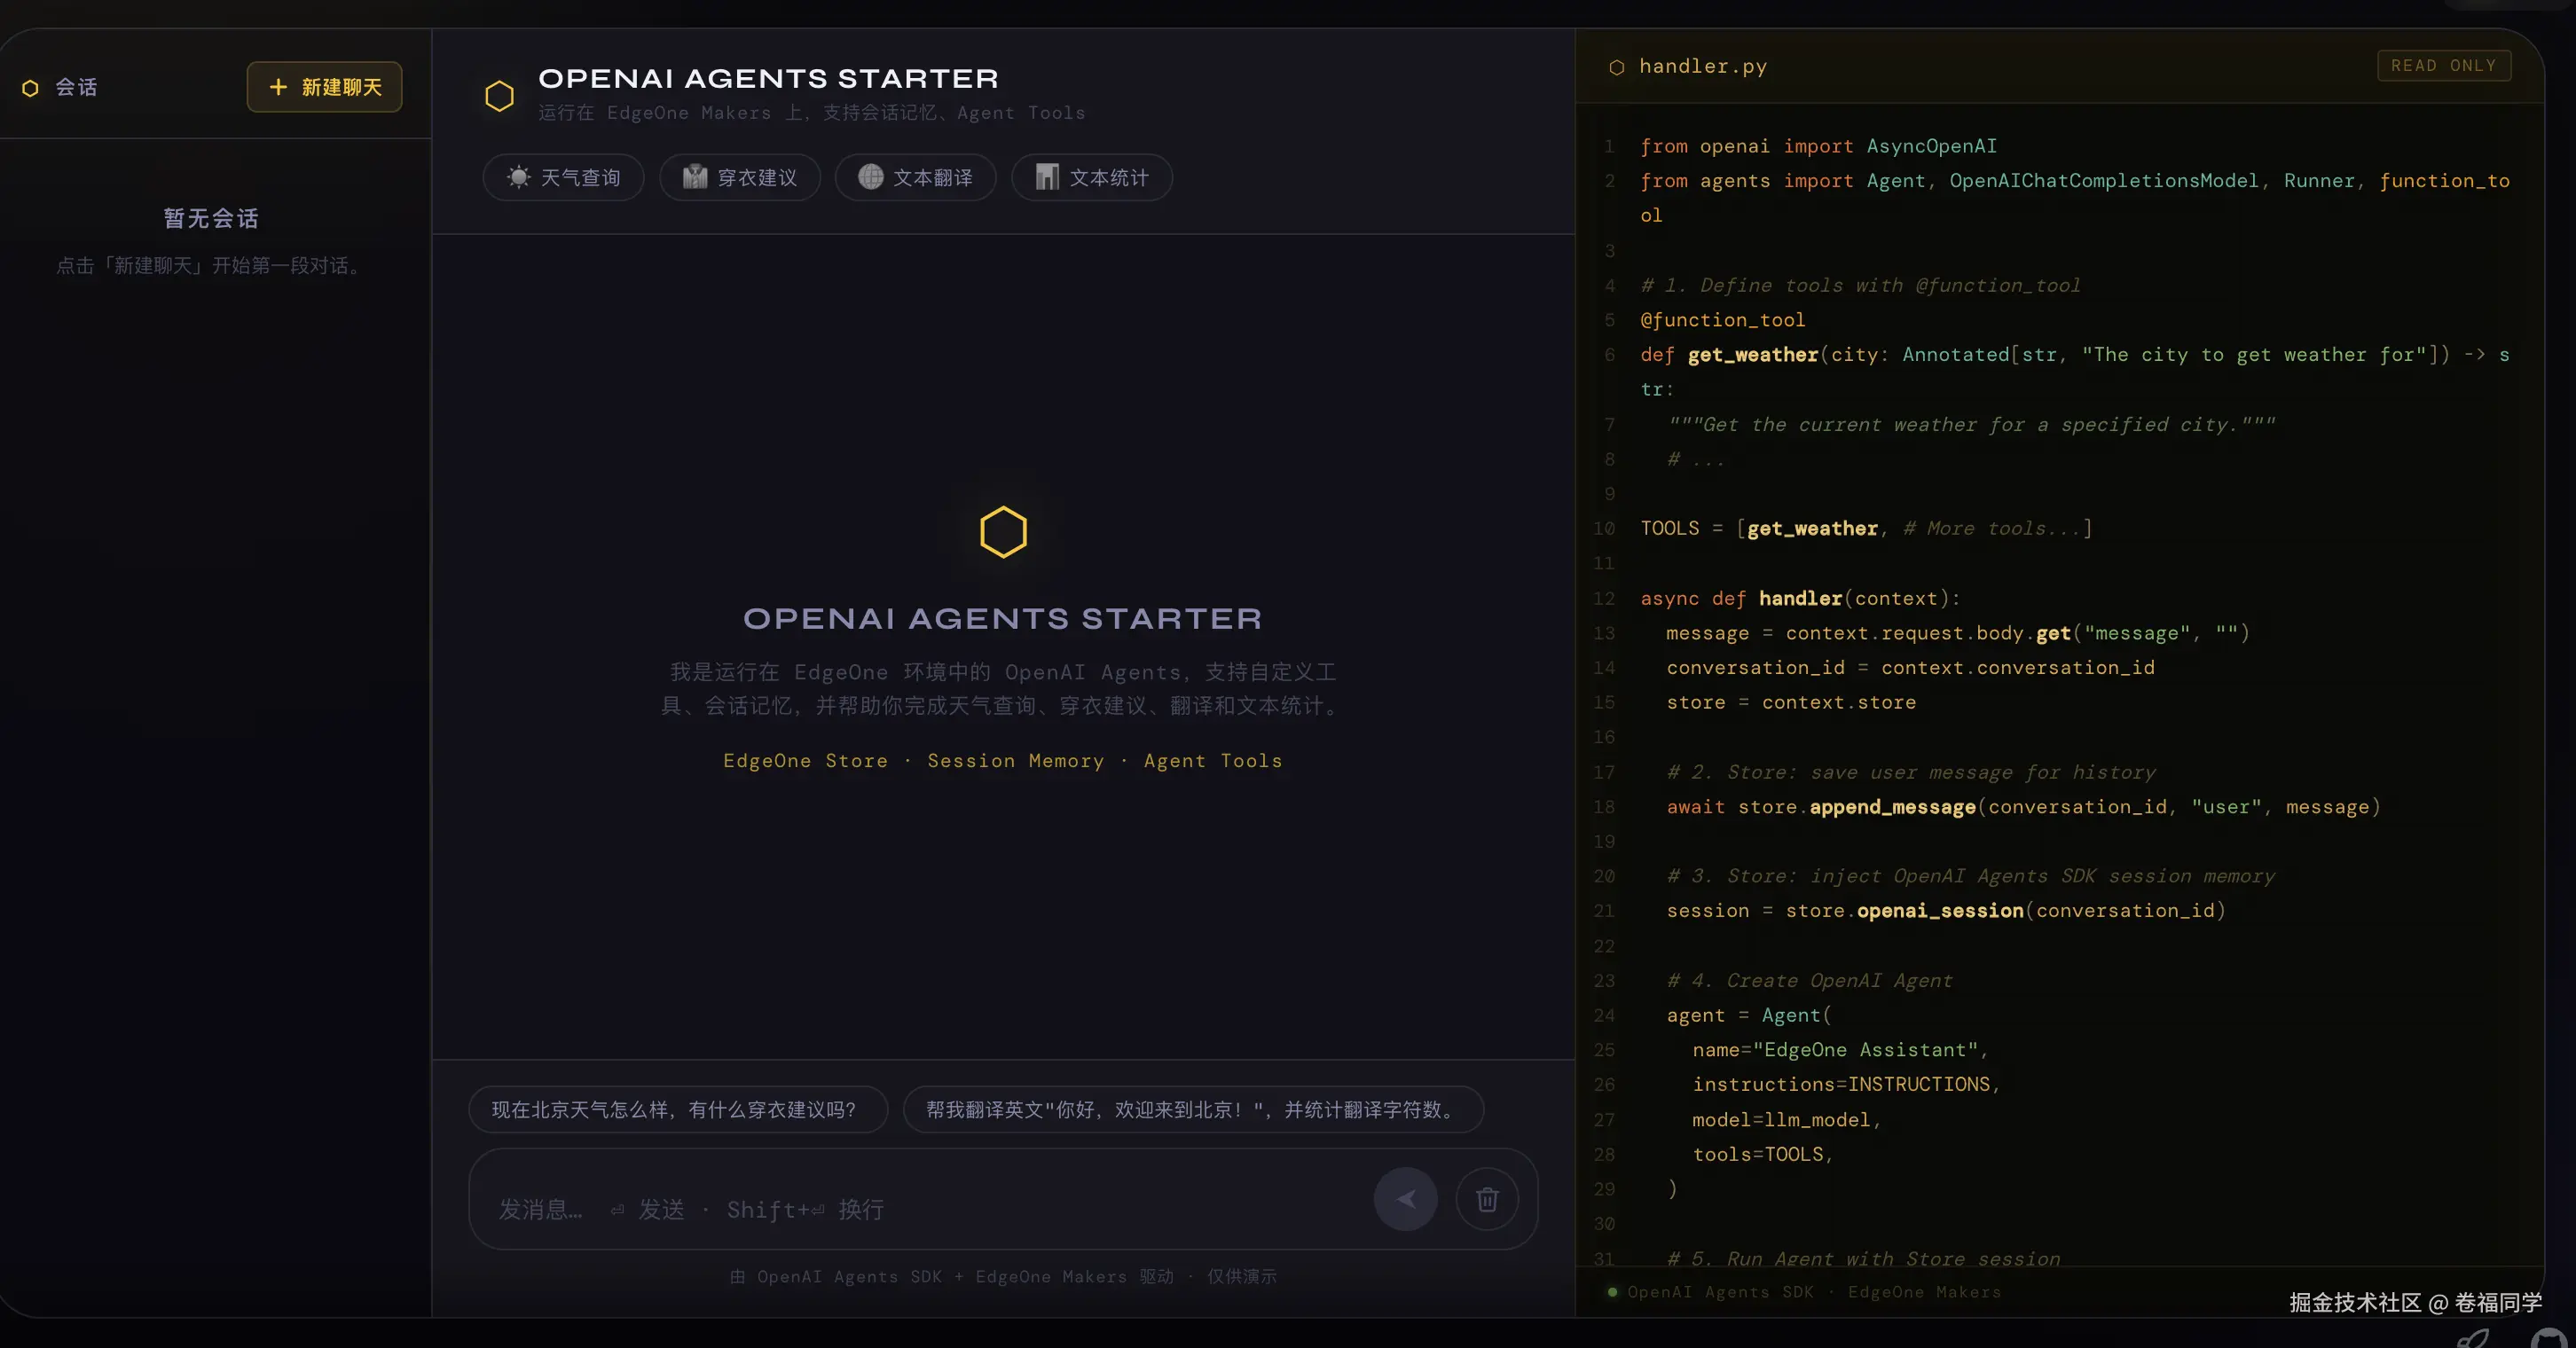2576x1348 pixels.
Task: Use the Beijing weather suggestion prompt
Action: (x=678, y=1109)
